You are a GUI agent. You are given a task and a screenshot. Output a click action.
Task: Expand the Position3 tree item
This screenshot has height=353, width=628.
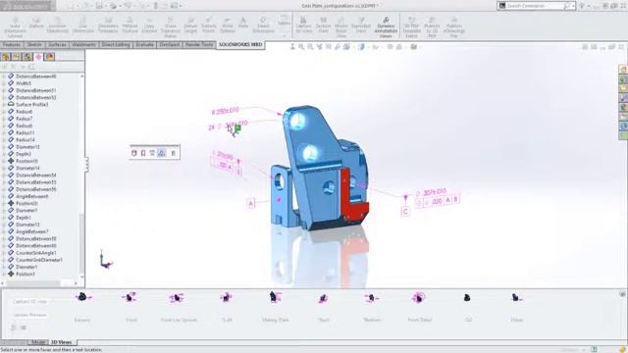click(4, 275)
